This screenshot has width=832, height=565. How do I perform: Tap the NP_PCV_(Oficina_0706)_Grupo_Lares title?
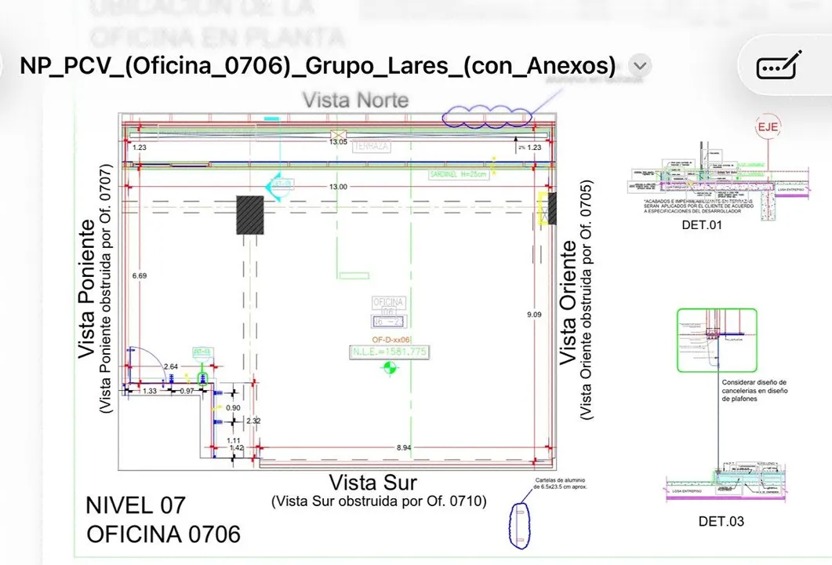(318, 66)
